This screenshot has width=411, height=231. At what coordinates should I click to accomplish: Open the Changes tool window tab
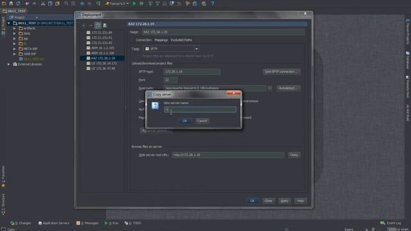tap(21, 223)
